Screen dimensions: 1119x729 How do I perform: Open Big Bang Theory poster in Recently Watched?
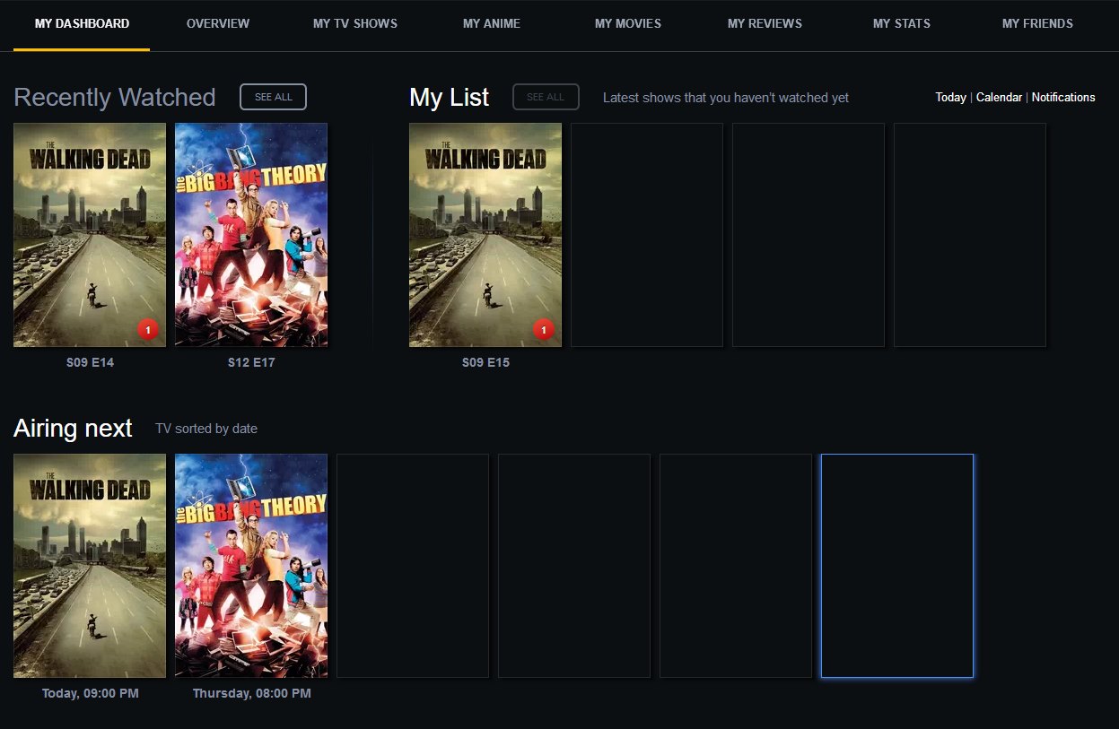coord(251,235)
